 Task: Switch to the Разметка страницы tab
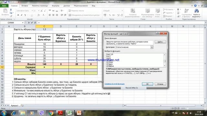[x=40, y=6]
